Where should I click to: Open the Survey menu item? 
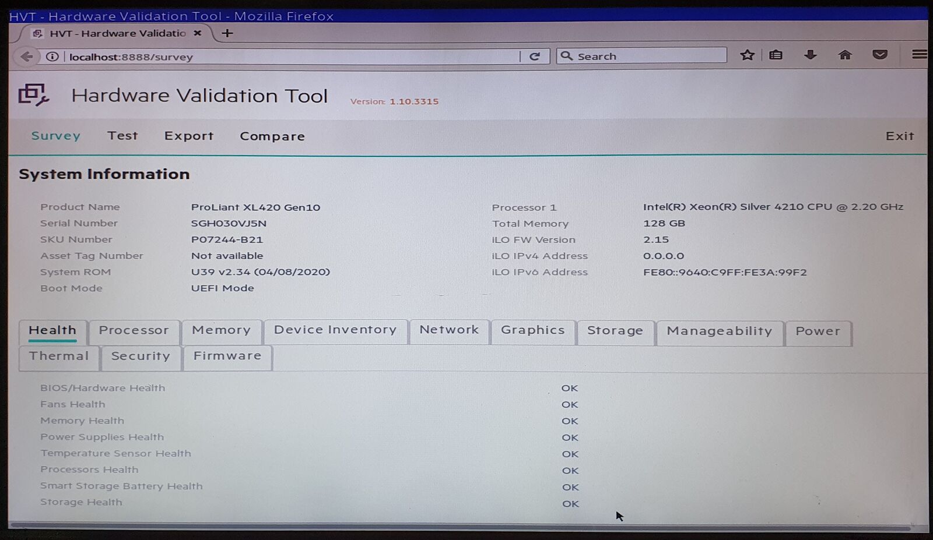click(x=56, y=136)
